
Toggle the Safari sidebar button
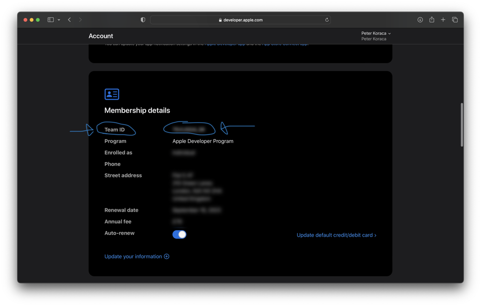[51, 20]
